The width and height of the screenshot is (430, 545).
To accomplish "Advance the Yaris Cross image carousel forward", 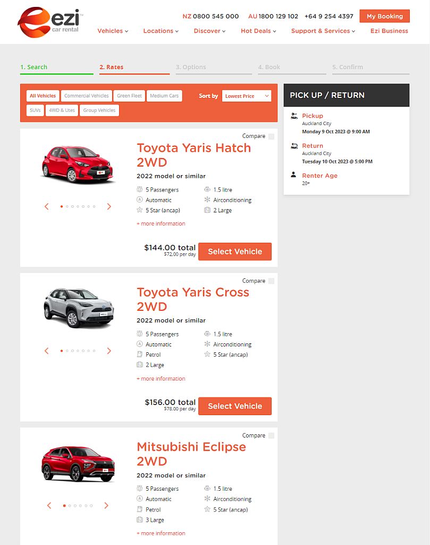I will click(109, 351).
